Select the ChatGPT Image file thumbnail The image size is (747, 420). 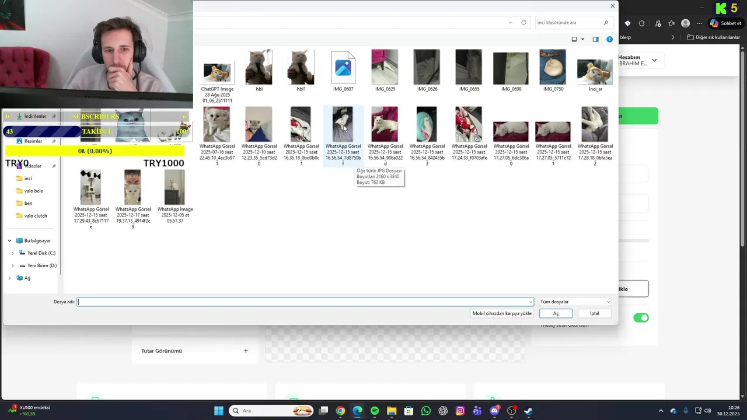pos(217,73)
